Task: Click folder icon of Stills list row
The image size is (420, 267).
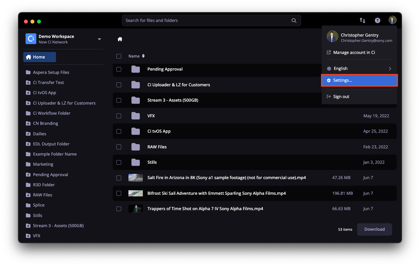Action: pos(136,162)
